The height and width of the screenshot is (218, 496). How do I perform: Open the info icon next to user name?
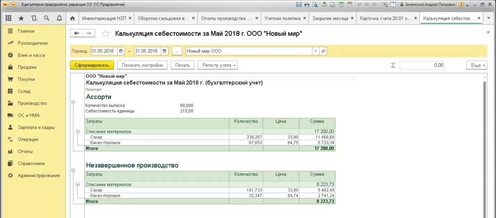(x=461, y=5)
